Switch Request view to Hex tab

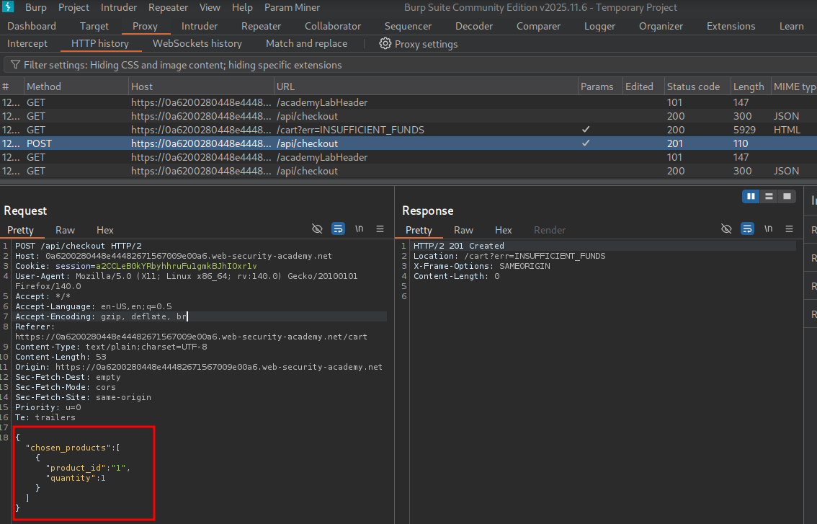tap(104, 230)
